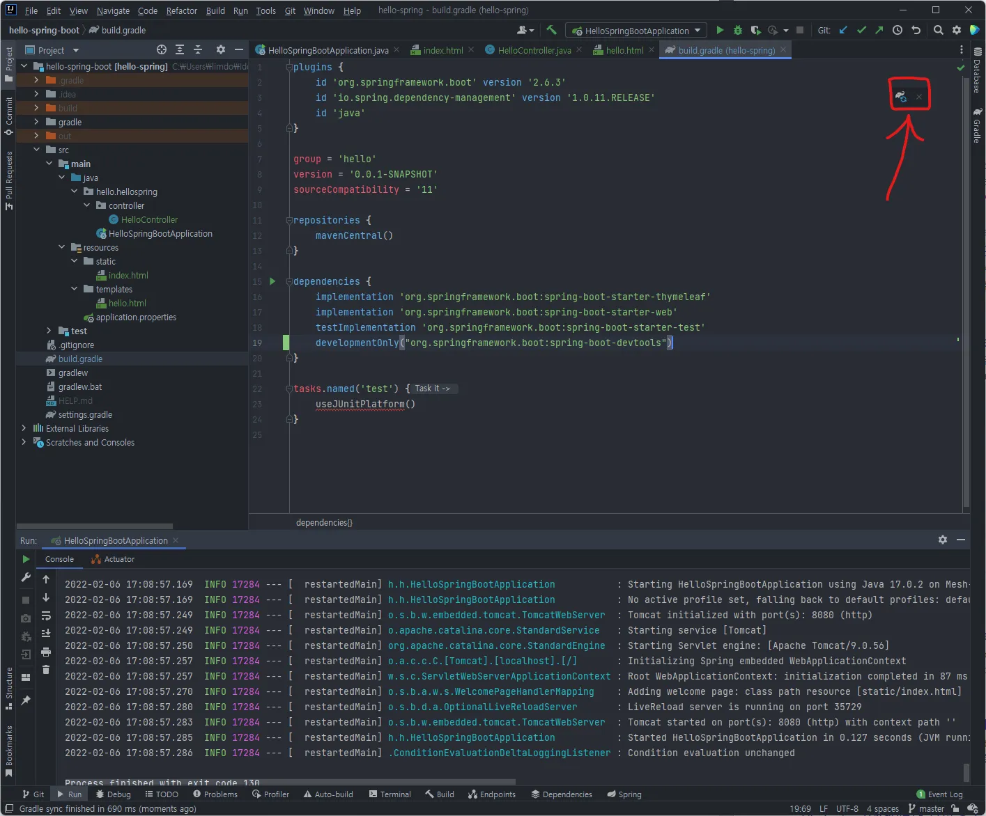986x816 pixels.
Task: Expand External Libraries node
Action: pos(24,428)
